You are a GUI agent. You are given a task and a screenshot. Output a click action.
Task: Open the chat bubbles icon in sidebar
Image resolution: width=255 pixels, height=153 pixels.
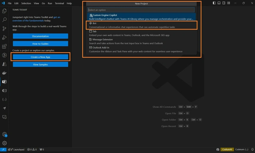point(4,117)
